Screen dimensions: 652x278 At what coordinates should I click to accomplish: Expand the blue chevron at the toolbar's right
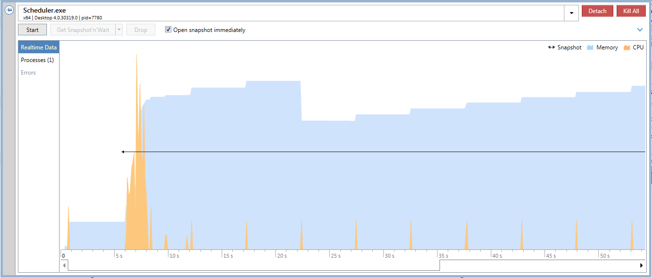click(640, 30)
